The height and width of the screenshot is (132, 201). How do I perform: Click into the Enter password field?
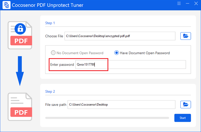[x=131, y=65]
